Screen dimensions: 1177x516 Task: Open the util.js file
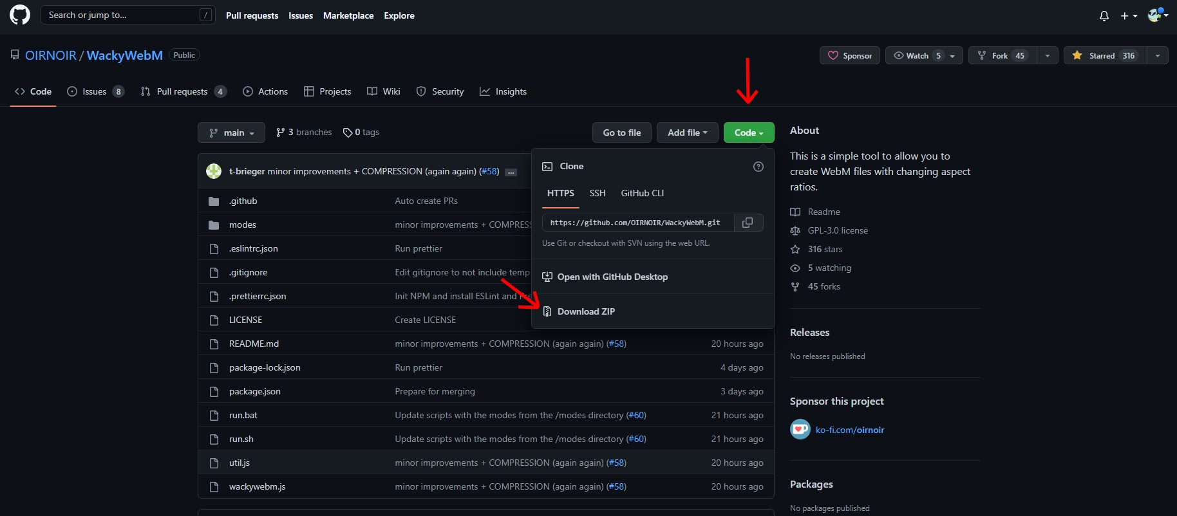coord(240,463)
